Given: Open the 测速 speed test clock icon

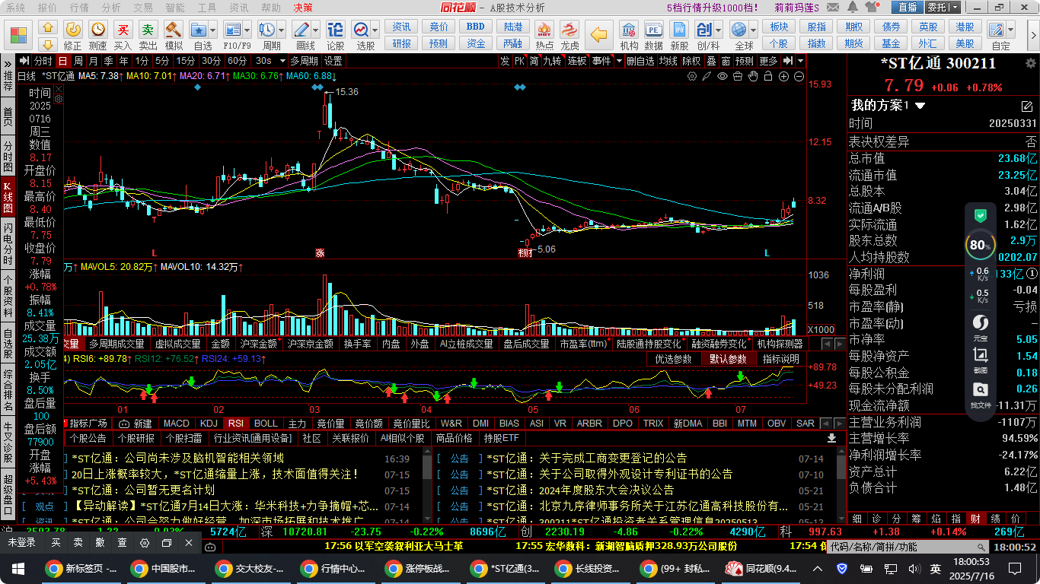Looking at the screenshot, I should pyautogui.click(x=97, y=30).
